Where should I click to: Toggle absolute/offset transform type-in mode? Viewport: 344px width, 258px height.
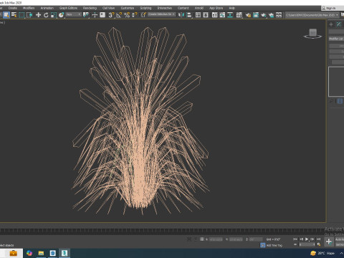point(202,239)
